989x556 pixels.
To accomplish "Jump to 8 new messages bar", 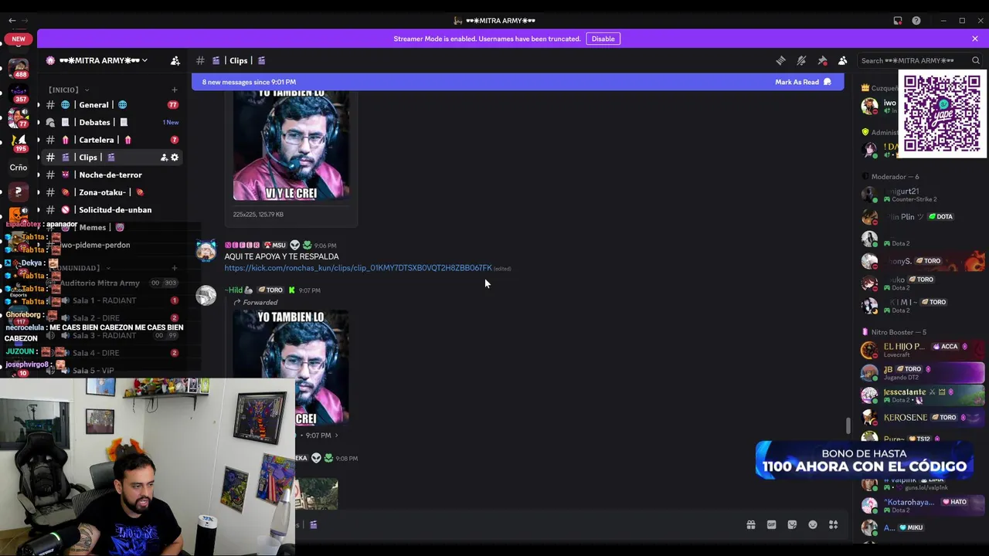I will pos(518,82).
